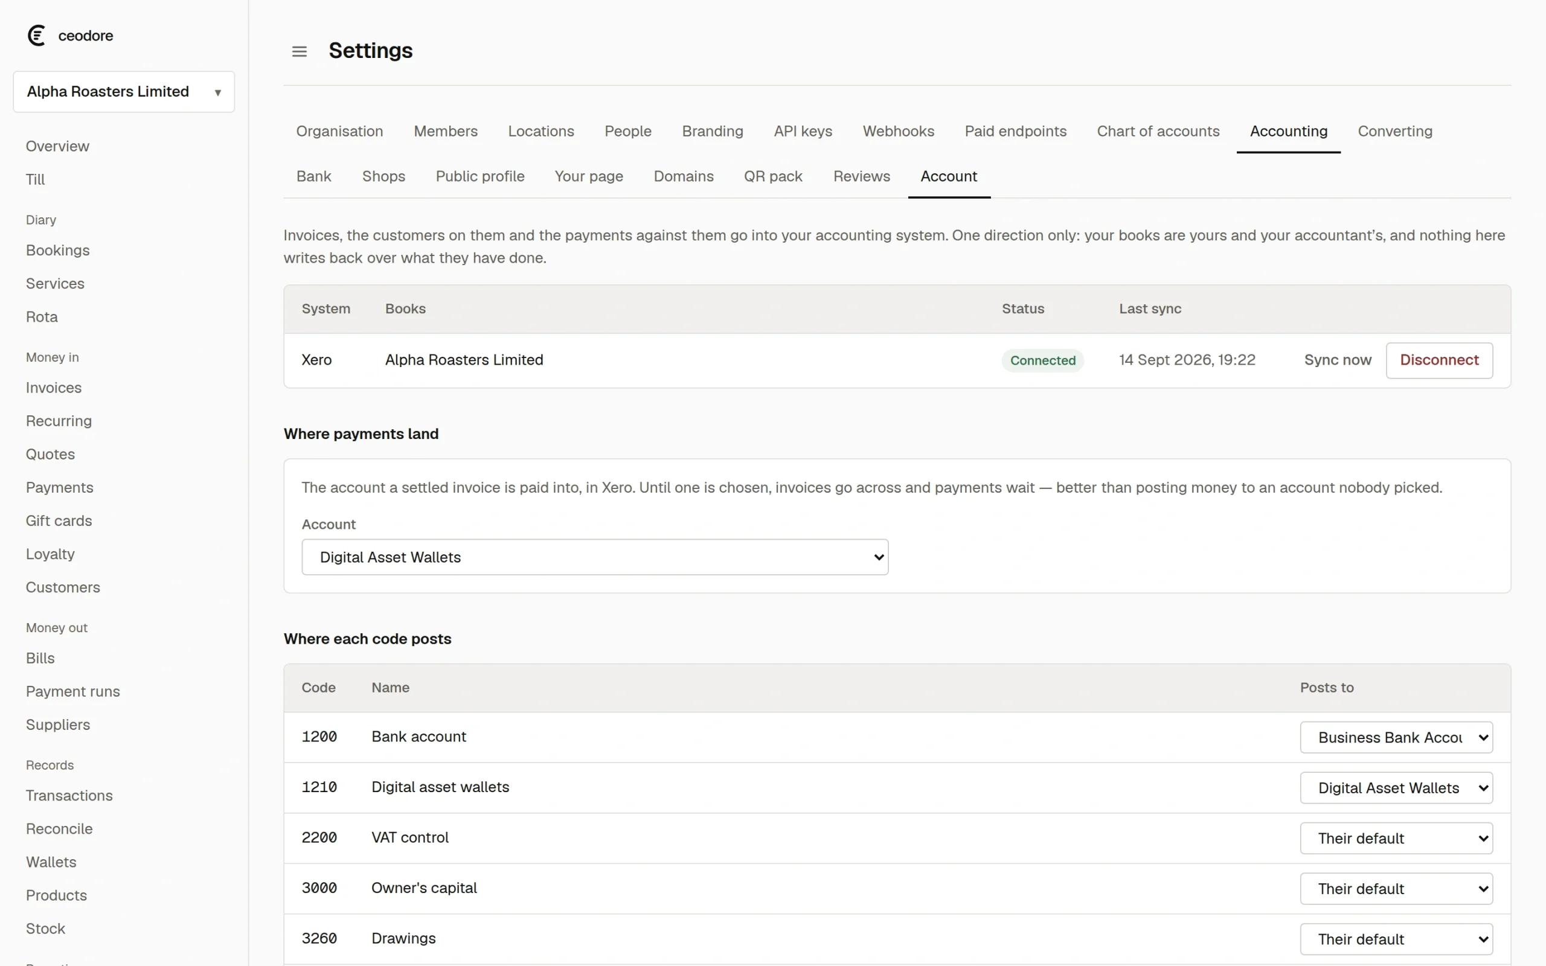
Task: Switch to the QR pack tab
Action: tap(772, 176)
